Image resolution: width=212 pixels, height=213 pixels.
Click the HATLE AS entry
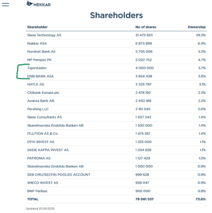click(x=35, y=84)
